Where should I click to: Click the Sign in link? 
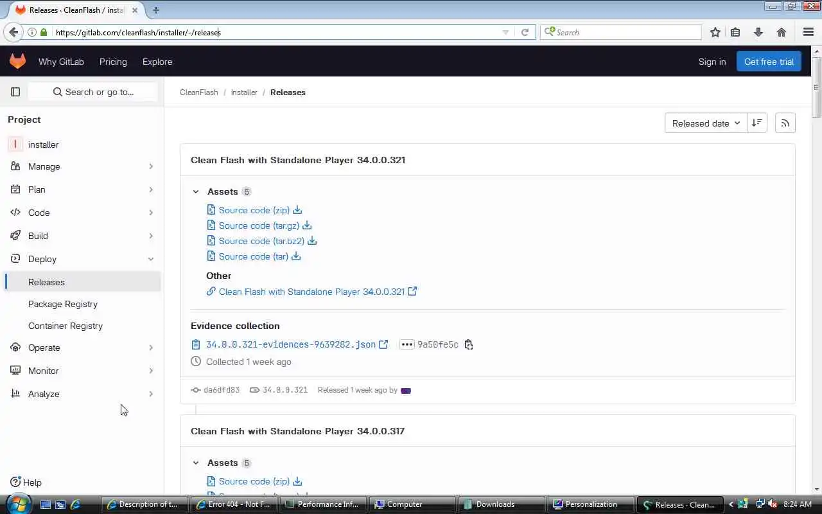[712, 62]
